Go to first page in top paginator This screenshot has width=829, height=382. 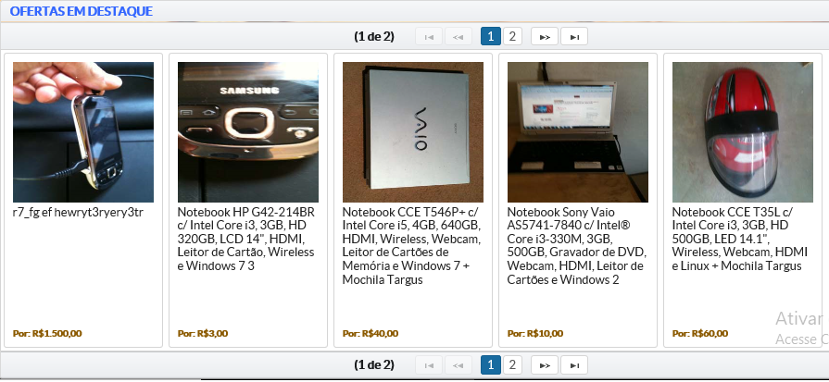(x=429, y=36)
